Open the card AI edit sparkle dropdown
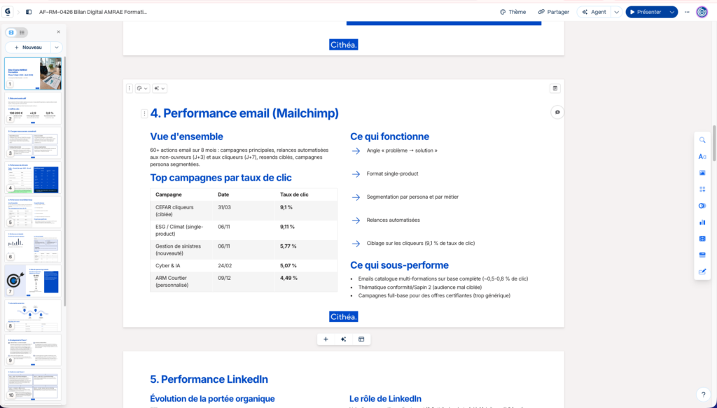The image size is (717, 408). pyautogui.click(x=160, y=88)
